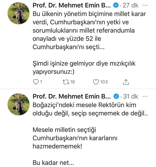Click the "Bu kadar net..." line
This screenshot has height=167, width=156.
[53, 163]
